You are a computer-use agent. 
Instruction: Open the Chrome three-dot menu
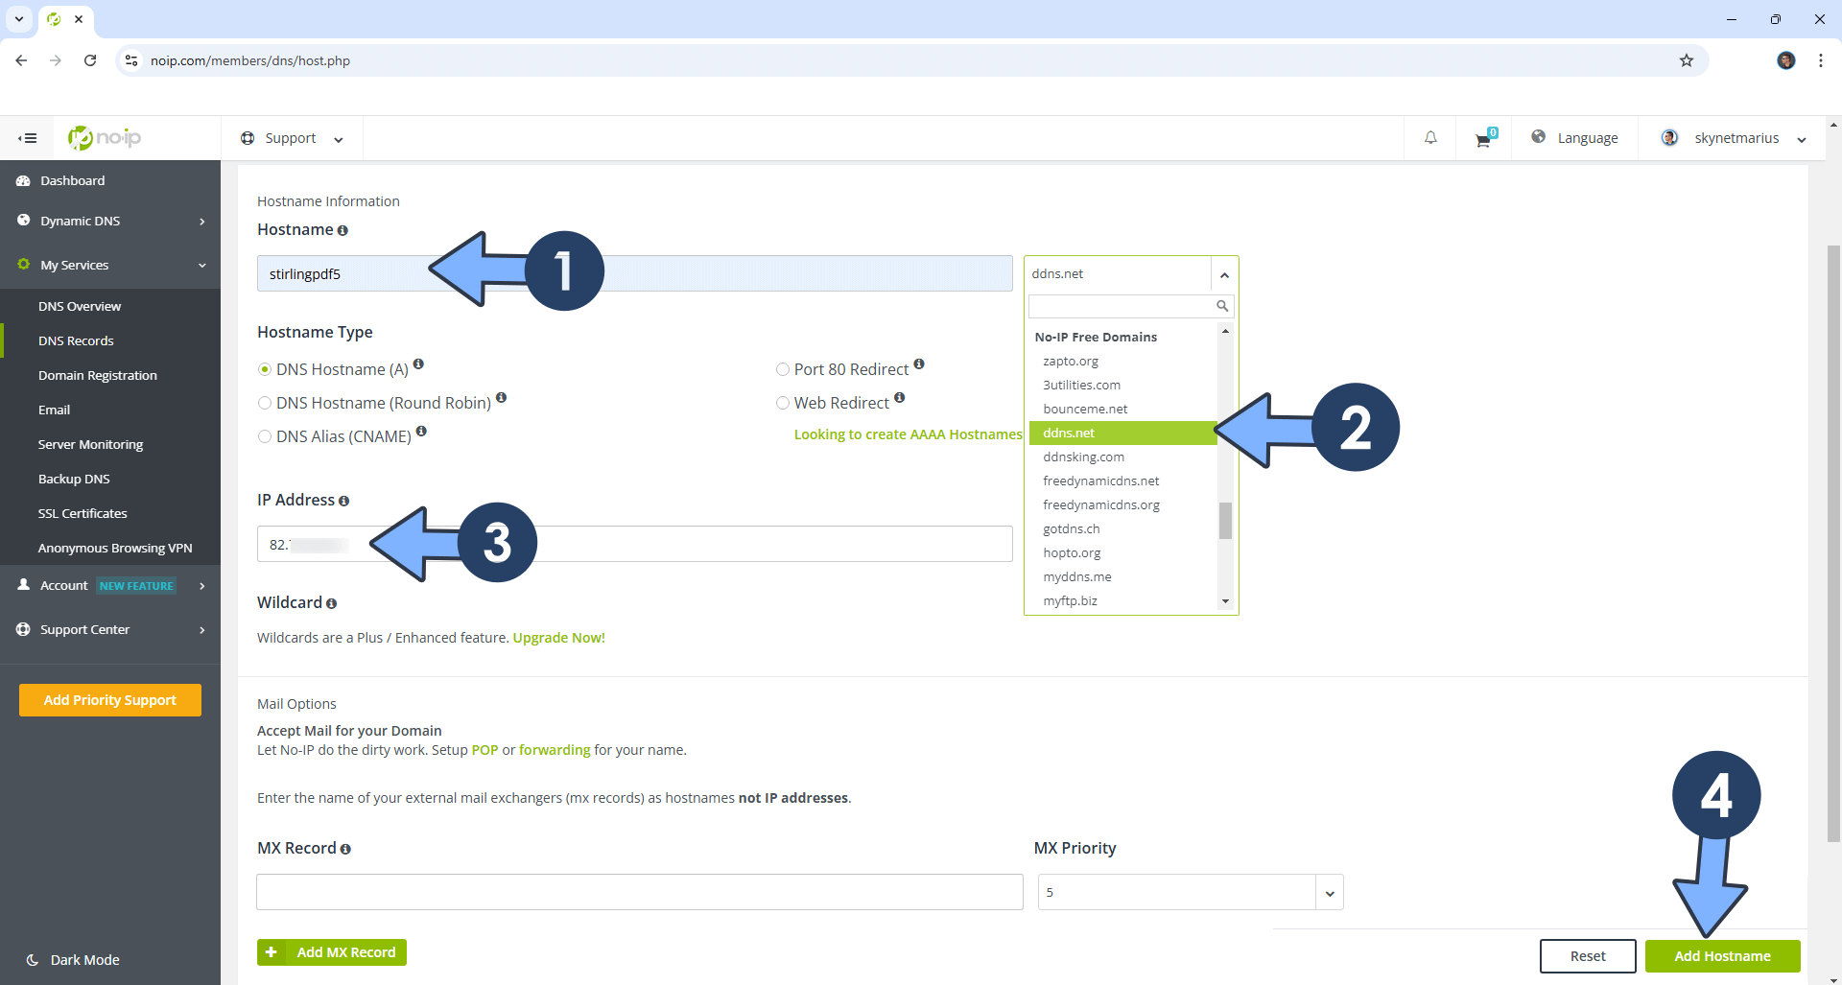pos(1821,60)
